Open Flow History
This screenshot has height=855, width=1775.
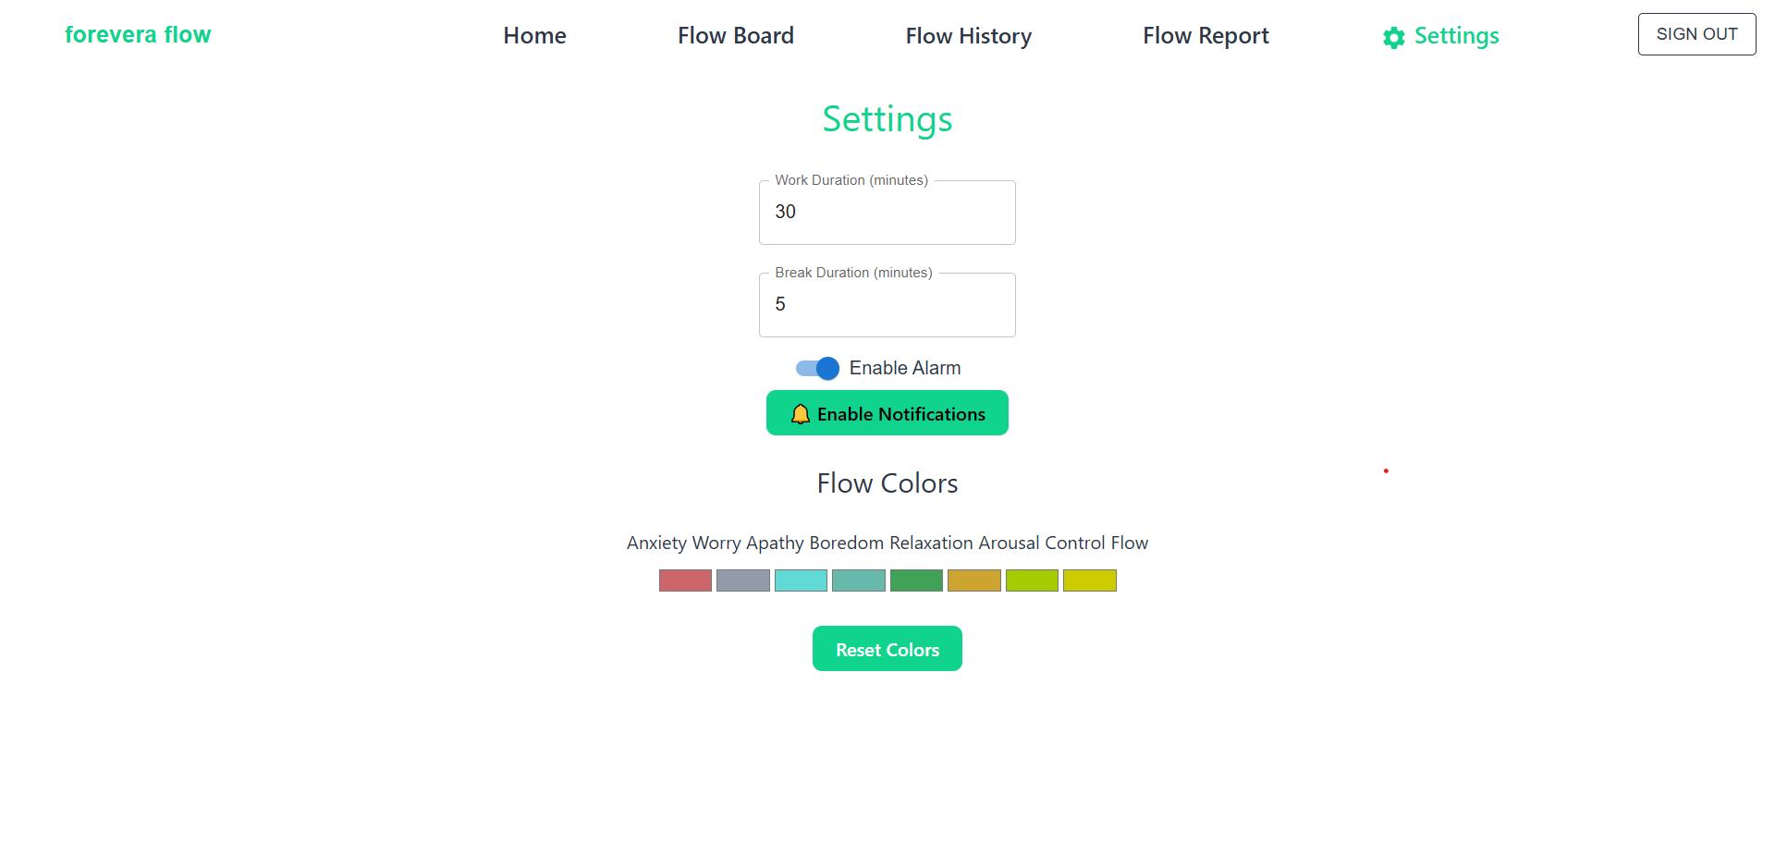point(969,35)
